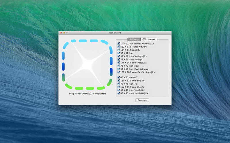Toggle the 72 X 72 Icon-iPad checkbox
Image resolution: width=230 pixels, height=143 pixels.
point(119,66)
